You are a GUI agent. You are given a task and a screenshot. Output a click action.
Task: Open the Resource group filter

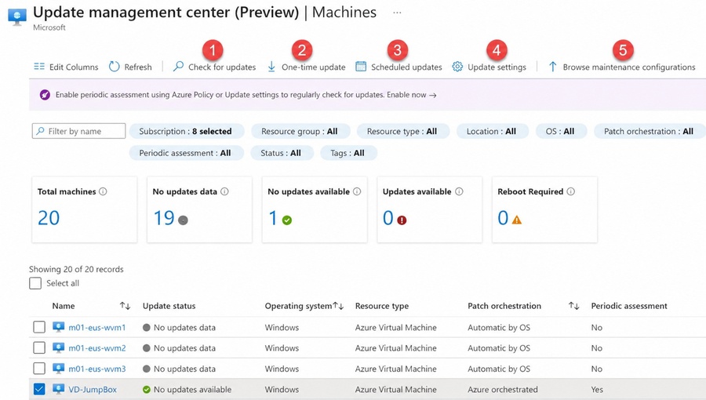tap(300, 132)
